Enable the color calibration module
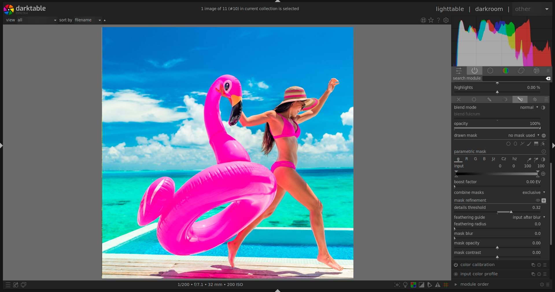The height and width of the screenshot is (292, 555). coord(456,265)
